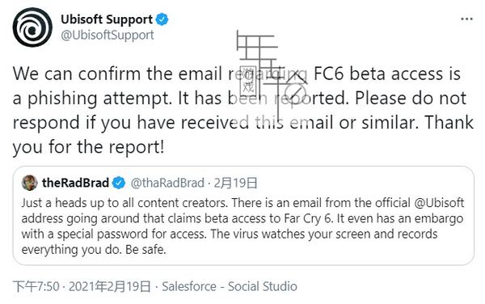Open the quoted tweet card body
Viewport: 485px width, 304px height.
[243, 216]
